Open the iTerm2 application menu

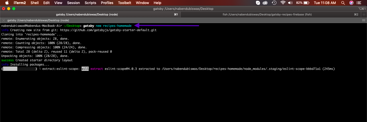coord(19,3)
